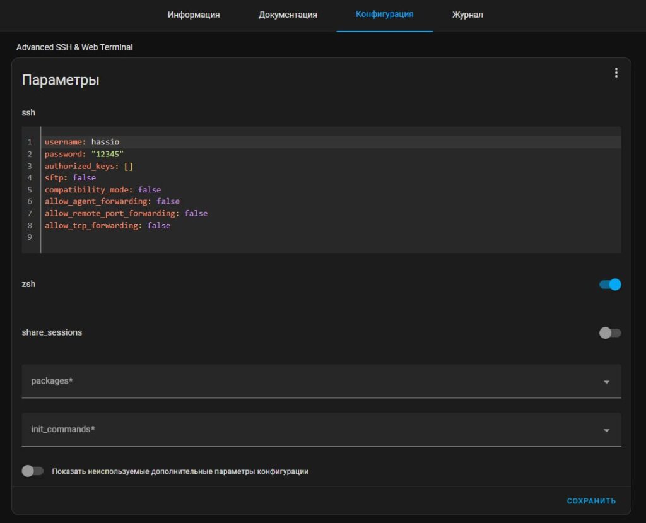Screen dimensions: 646x523
Task: Click the allow_remote_port_forwarding line
Action: [x=126, y=213]
